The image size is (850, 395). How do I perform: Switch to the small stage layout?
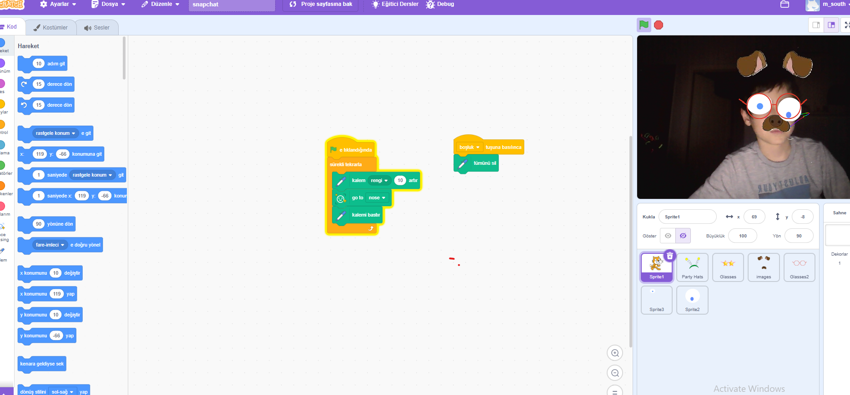(x=816, y=25)
